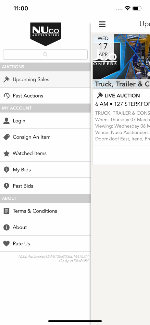
Task: Go to the My Bids list
Action: coord(45,170)
